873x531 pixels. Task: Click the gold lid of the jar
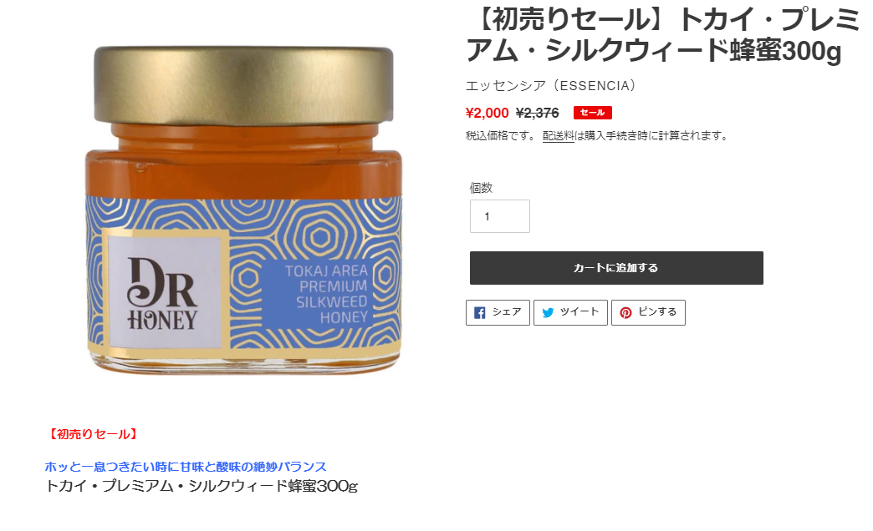[244, 84]
